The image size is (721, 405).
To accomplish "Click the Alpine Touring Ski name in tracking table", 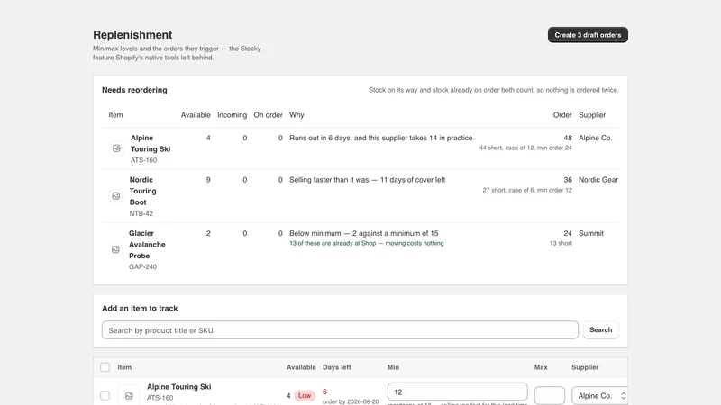I will [x=178, y=387].
